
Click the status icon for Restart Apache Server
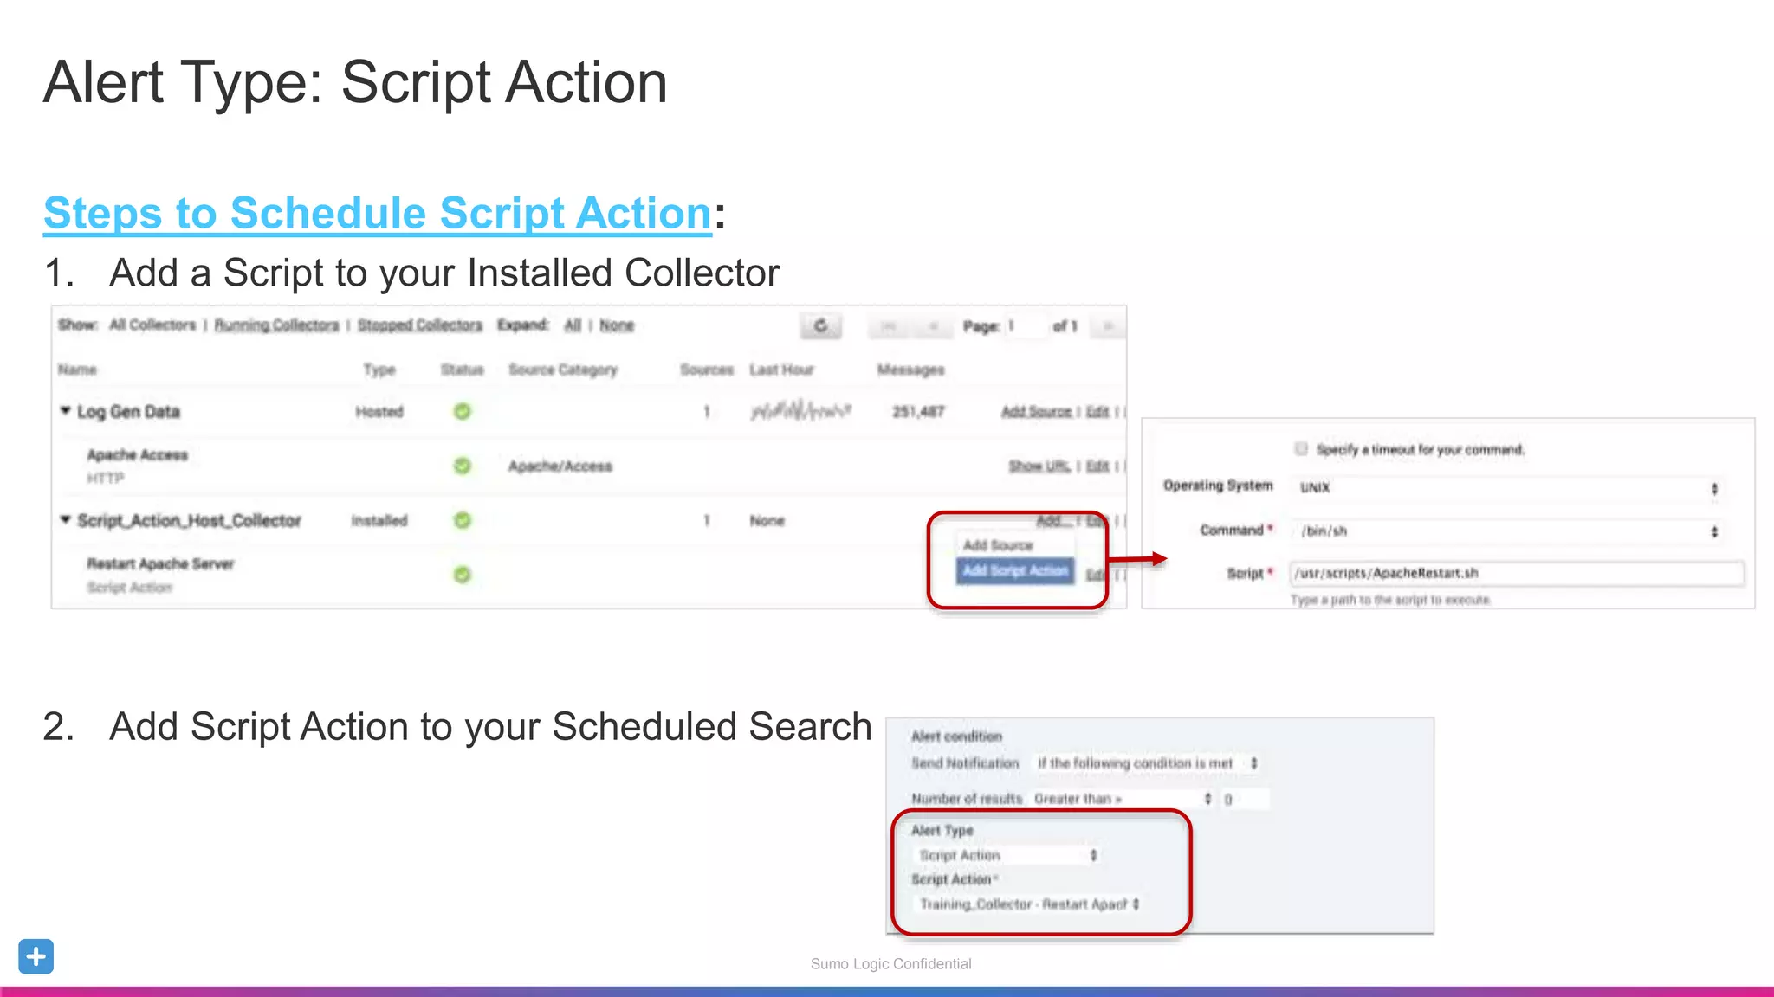coord(463,575)
